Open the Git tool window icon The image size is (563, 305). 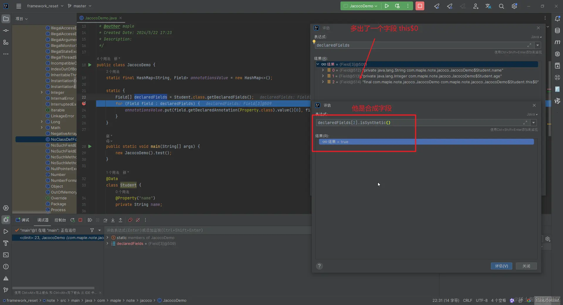6,290
